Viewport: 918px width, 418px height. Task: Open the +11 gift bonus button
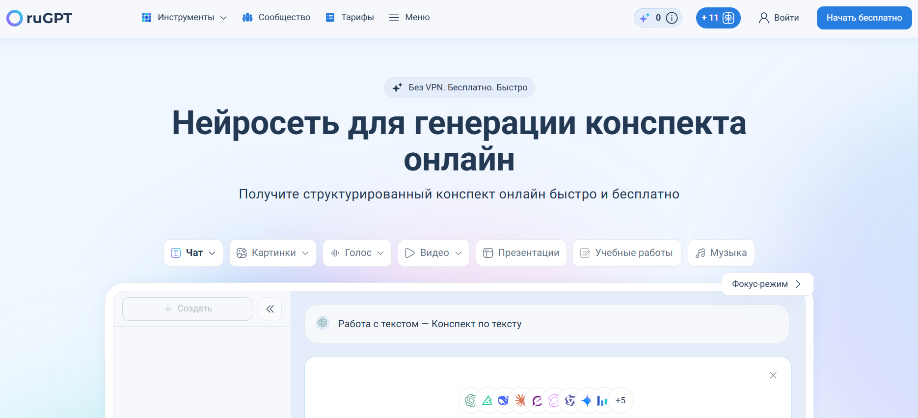(x=718, y=18)
